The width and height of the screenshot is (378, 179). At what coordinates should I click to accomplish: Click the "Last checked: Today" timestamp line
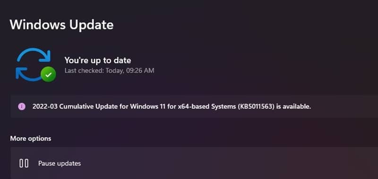pyautogui.click(x=109, y=70)
